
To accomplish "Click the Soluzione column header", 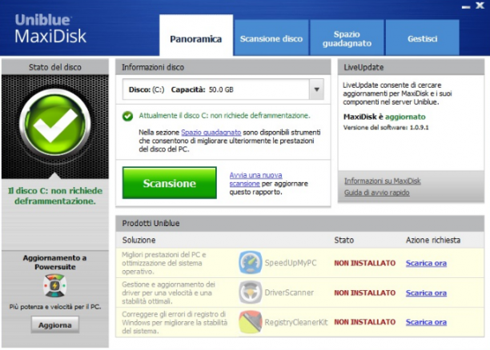I will [x=139, y=240].
